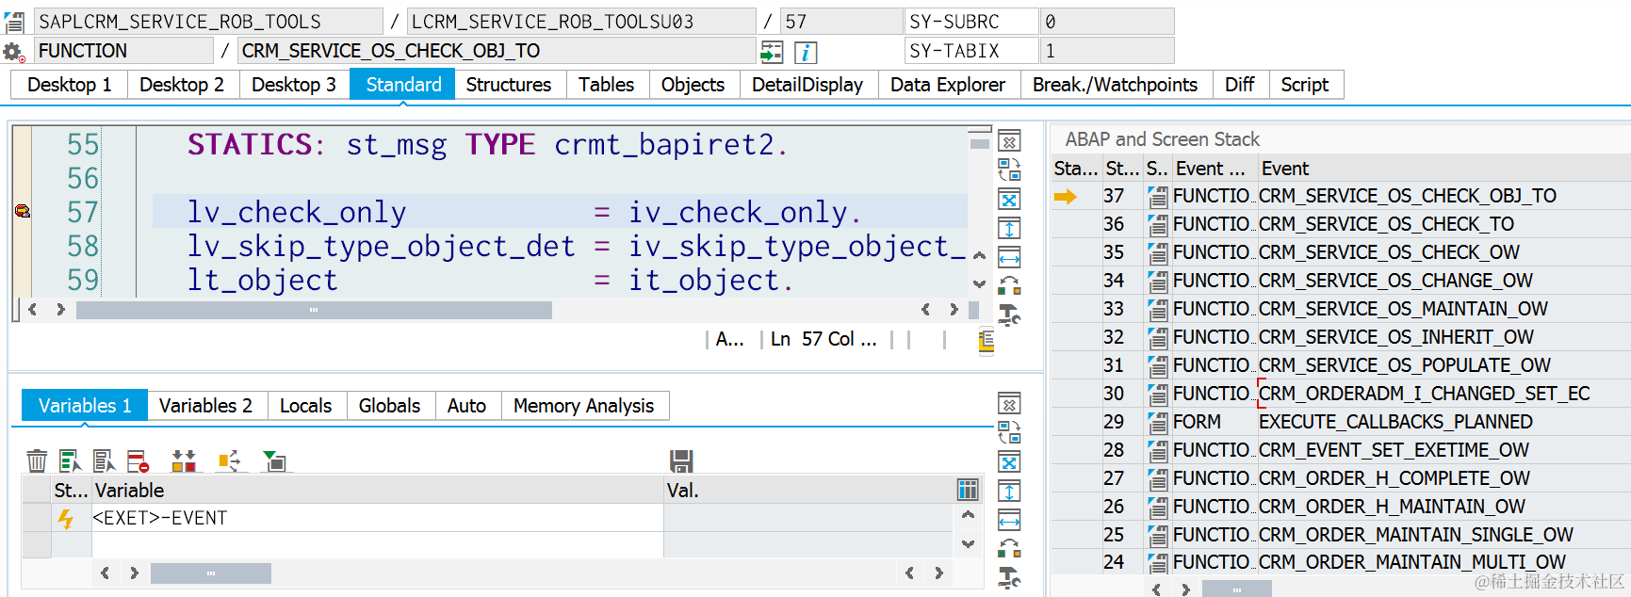This screenshot has height=597, width=1631.
Task: Set variables pane to full screen
Action: click(1009, 462)
